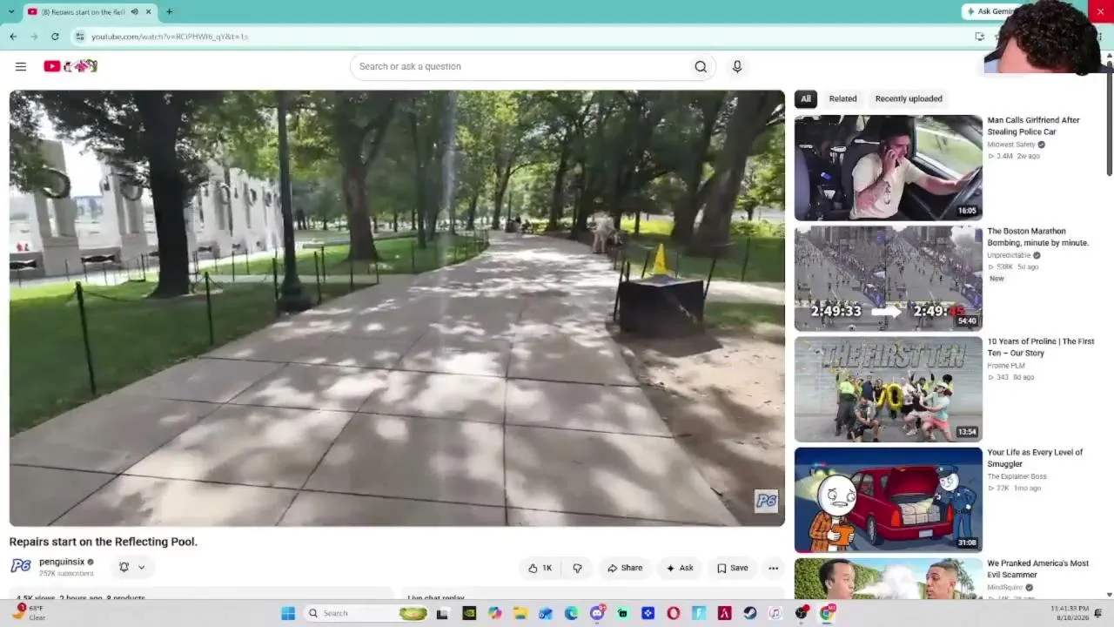The image size is (1114, 627).
Task: Open the penguinsix channel name link
Action: click(x=62, y=562)
